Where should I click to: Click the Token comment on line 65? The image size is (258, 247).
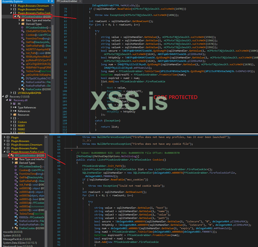(x=128, y=153)
